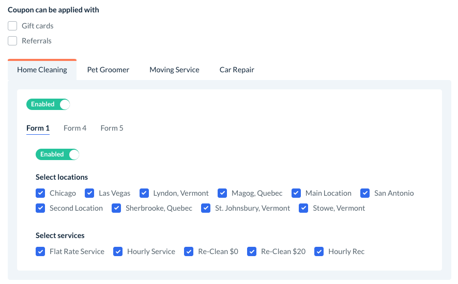Turn off the Form 1 Enabled toggle
Viewport: 458px width, 284px height.
pyautogui.click(x=57, y=154)
